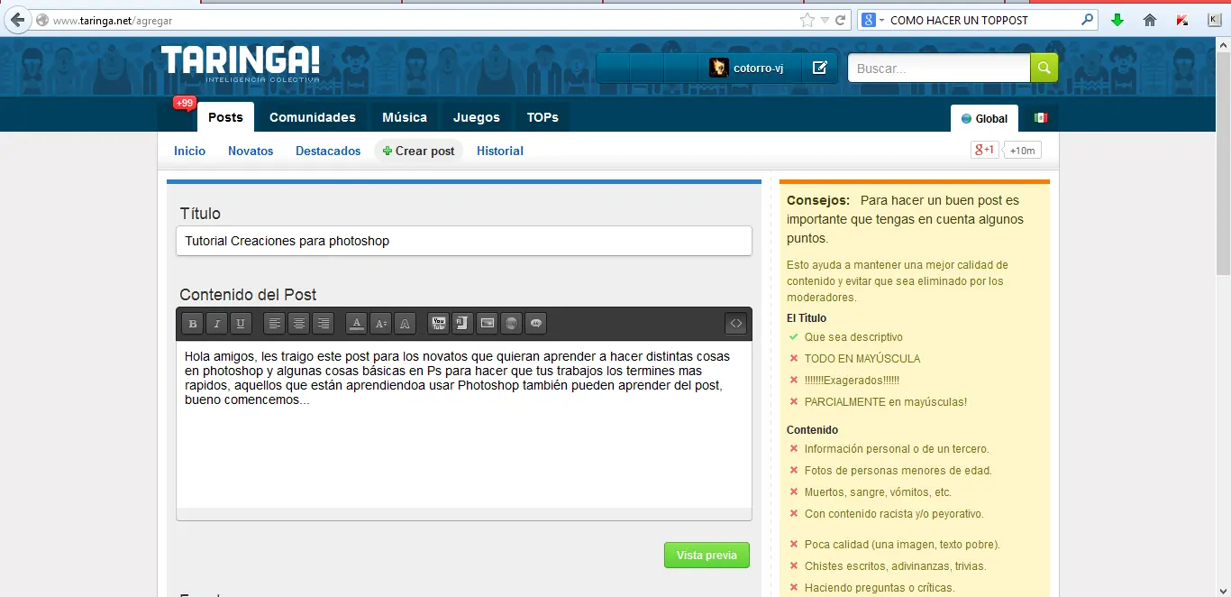Apply bold formatting in post editor
This screenshot has width=1231, height=597.
pos(192,324)
